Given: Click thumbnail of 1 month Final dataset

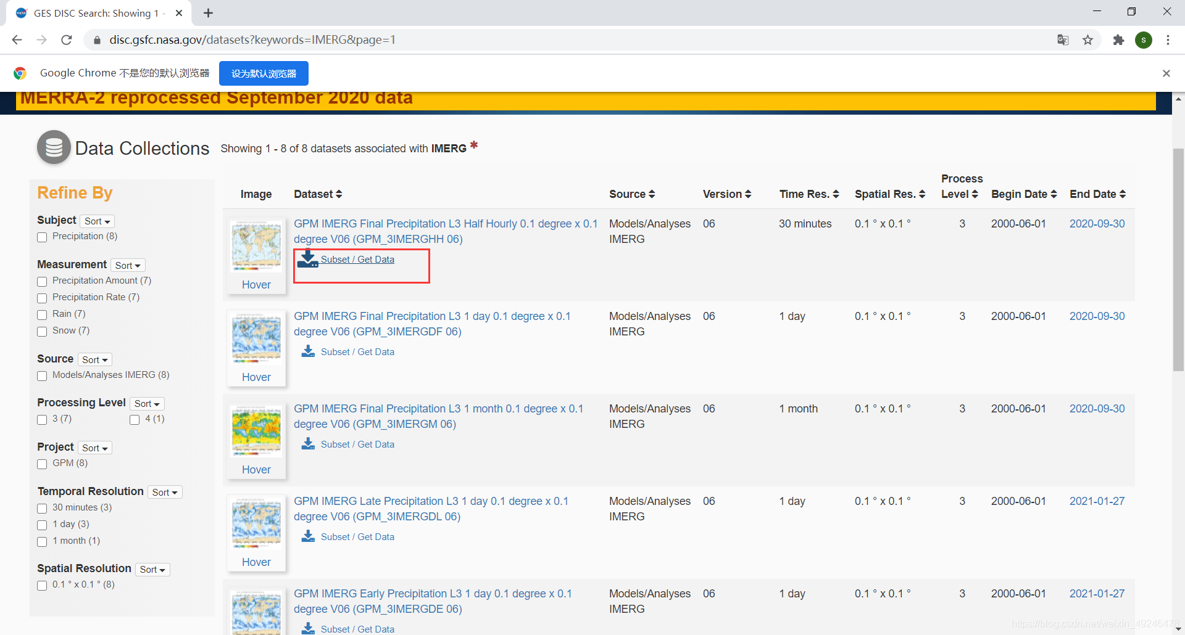Looking at the screenshot, I should (x=256, y=430).
